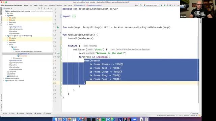Click the Run button in top toolbar
This screenshot has height=121, width=216.
coord(162,5)
